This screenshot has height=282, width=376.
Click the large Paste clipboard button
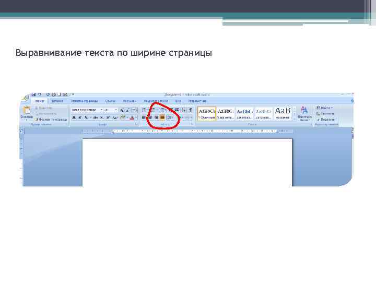point(27,113)
